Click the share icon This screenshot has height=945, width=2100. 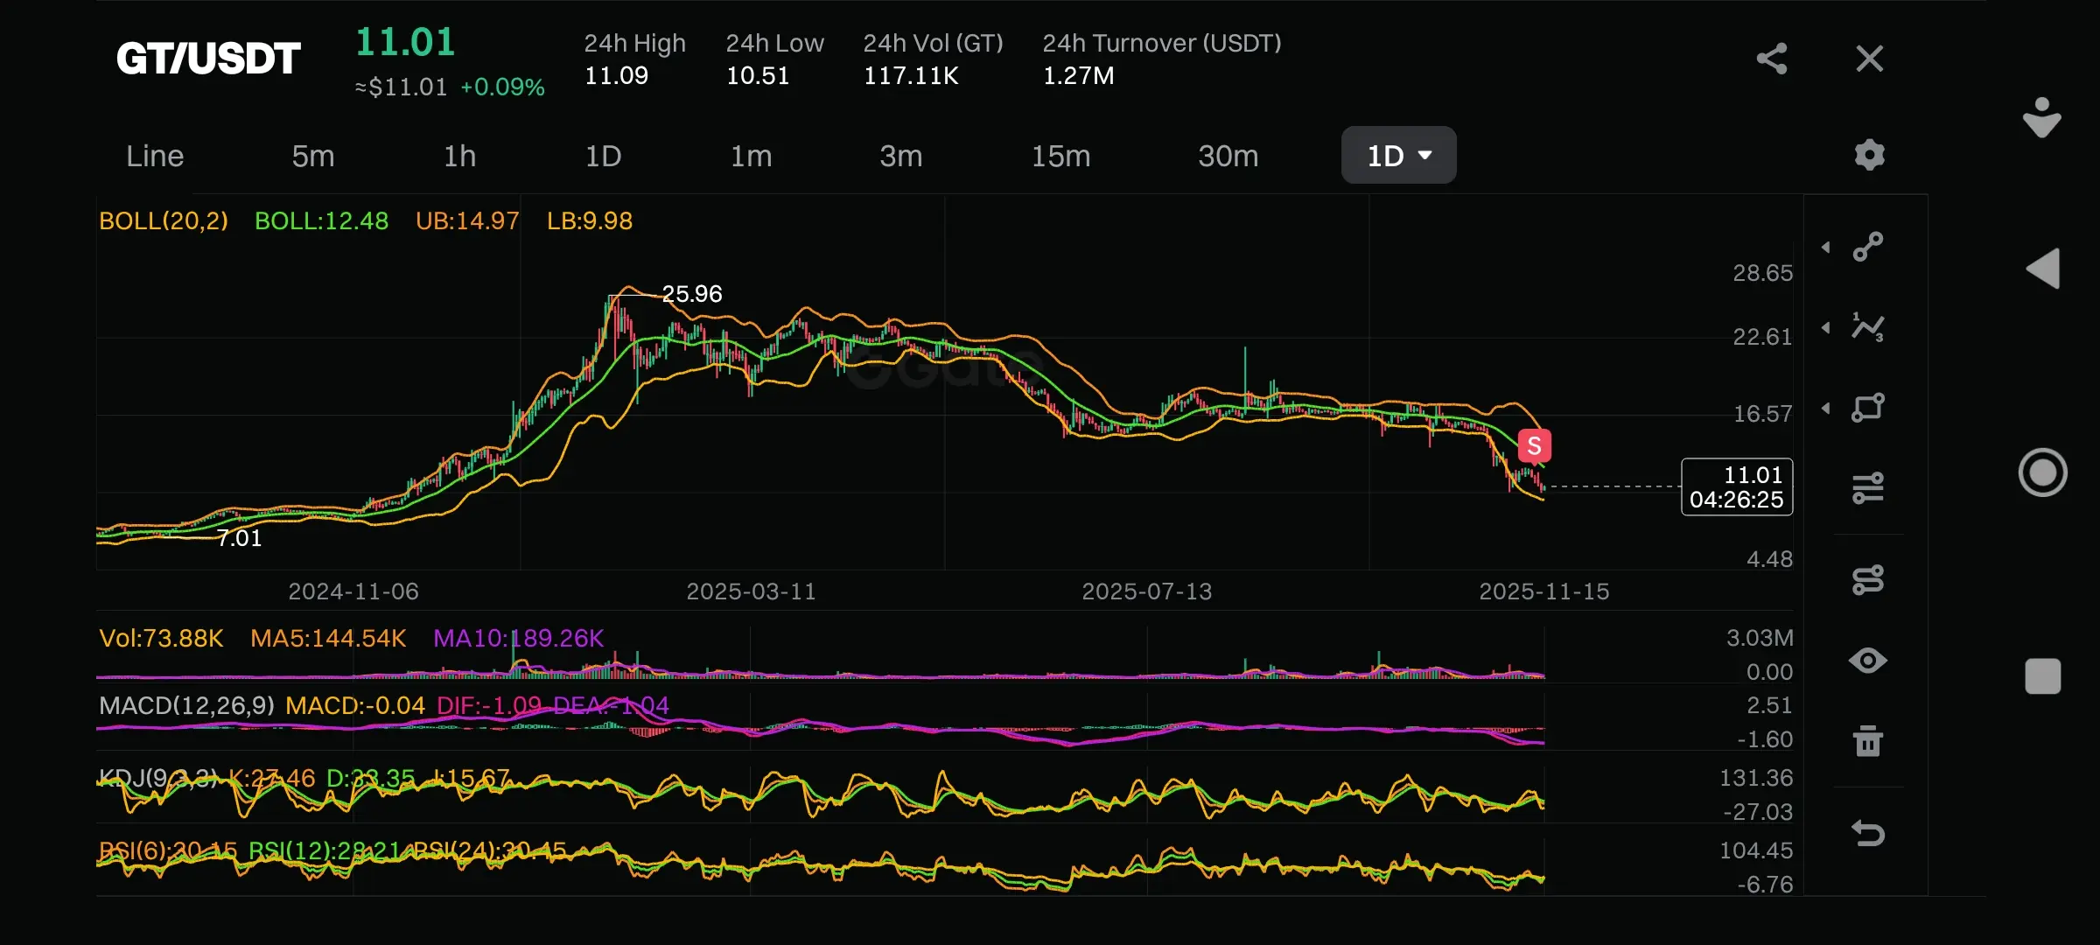pos(1772,59)
